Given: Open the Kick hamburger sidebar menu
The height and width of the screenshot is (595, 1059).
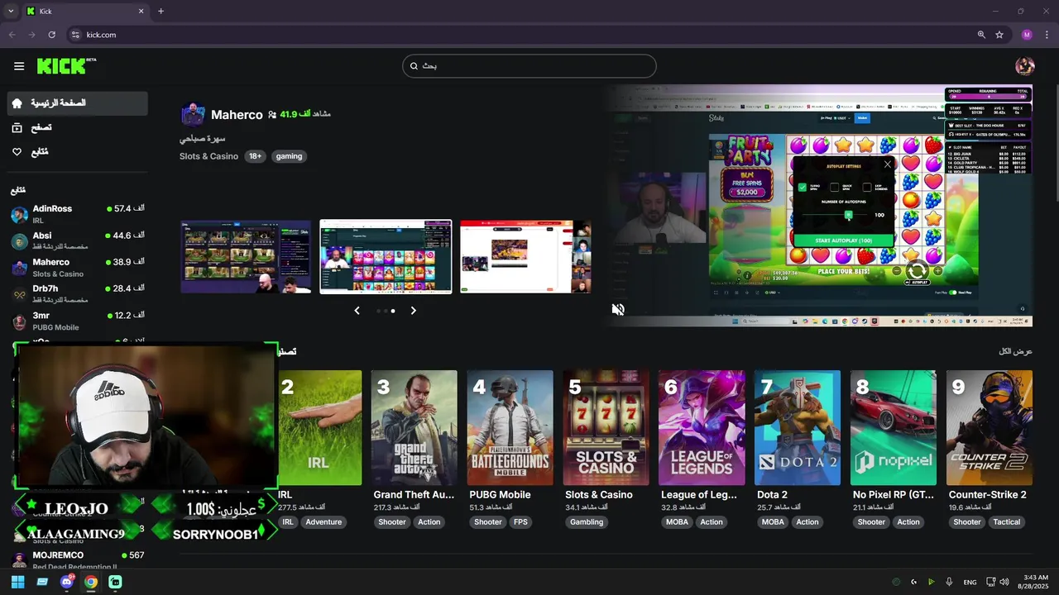Looking at the screenshot, I should pos(19,66).
